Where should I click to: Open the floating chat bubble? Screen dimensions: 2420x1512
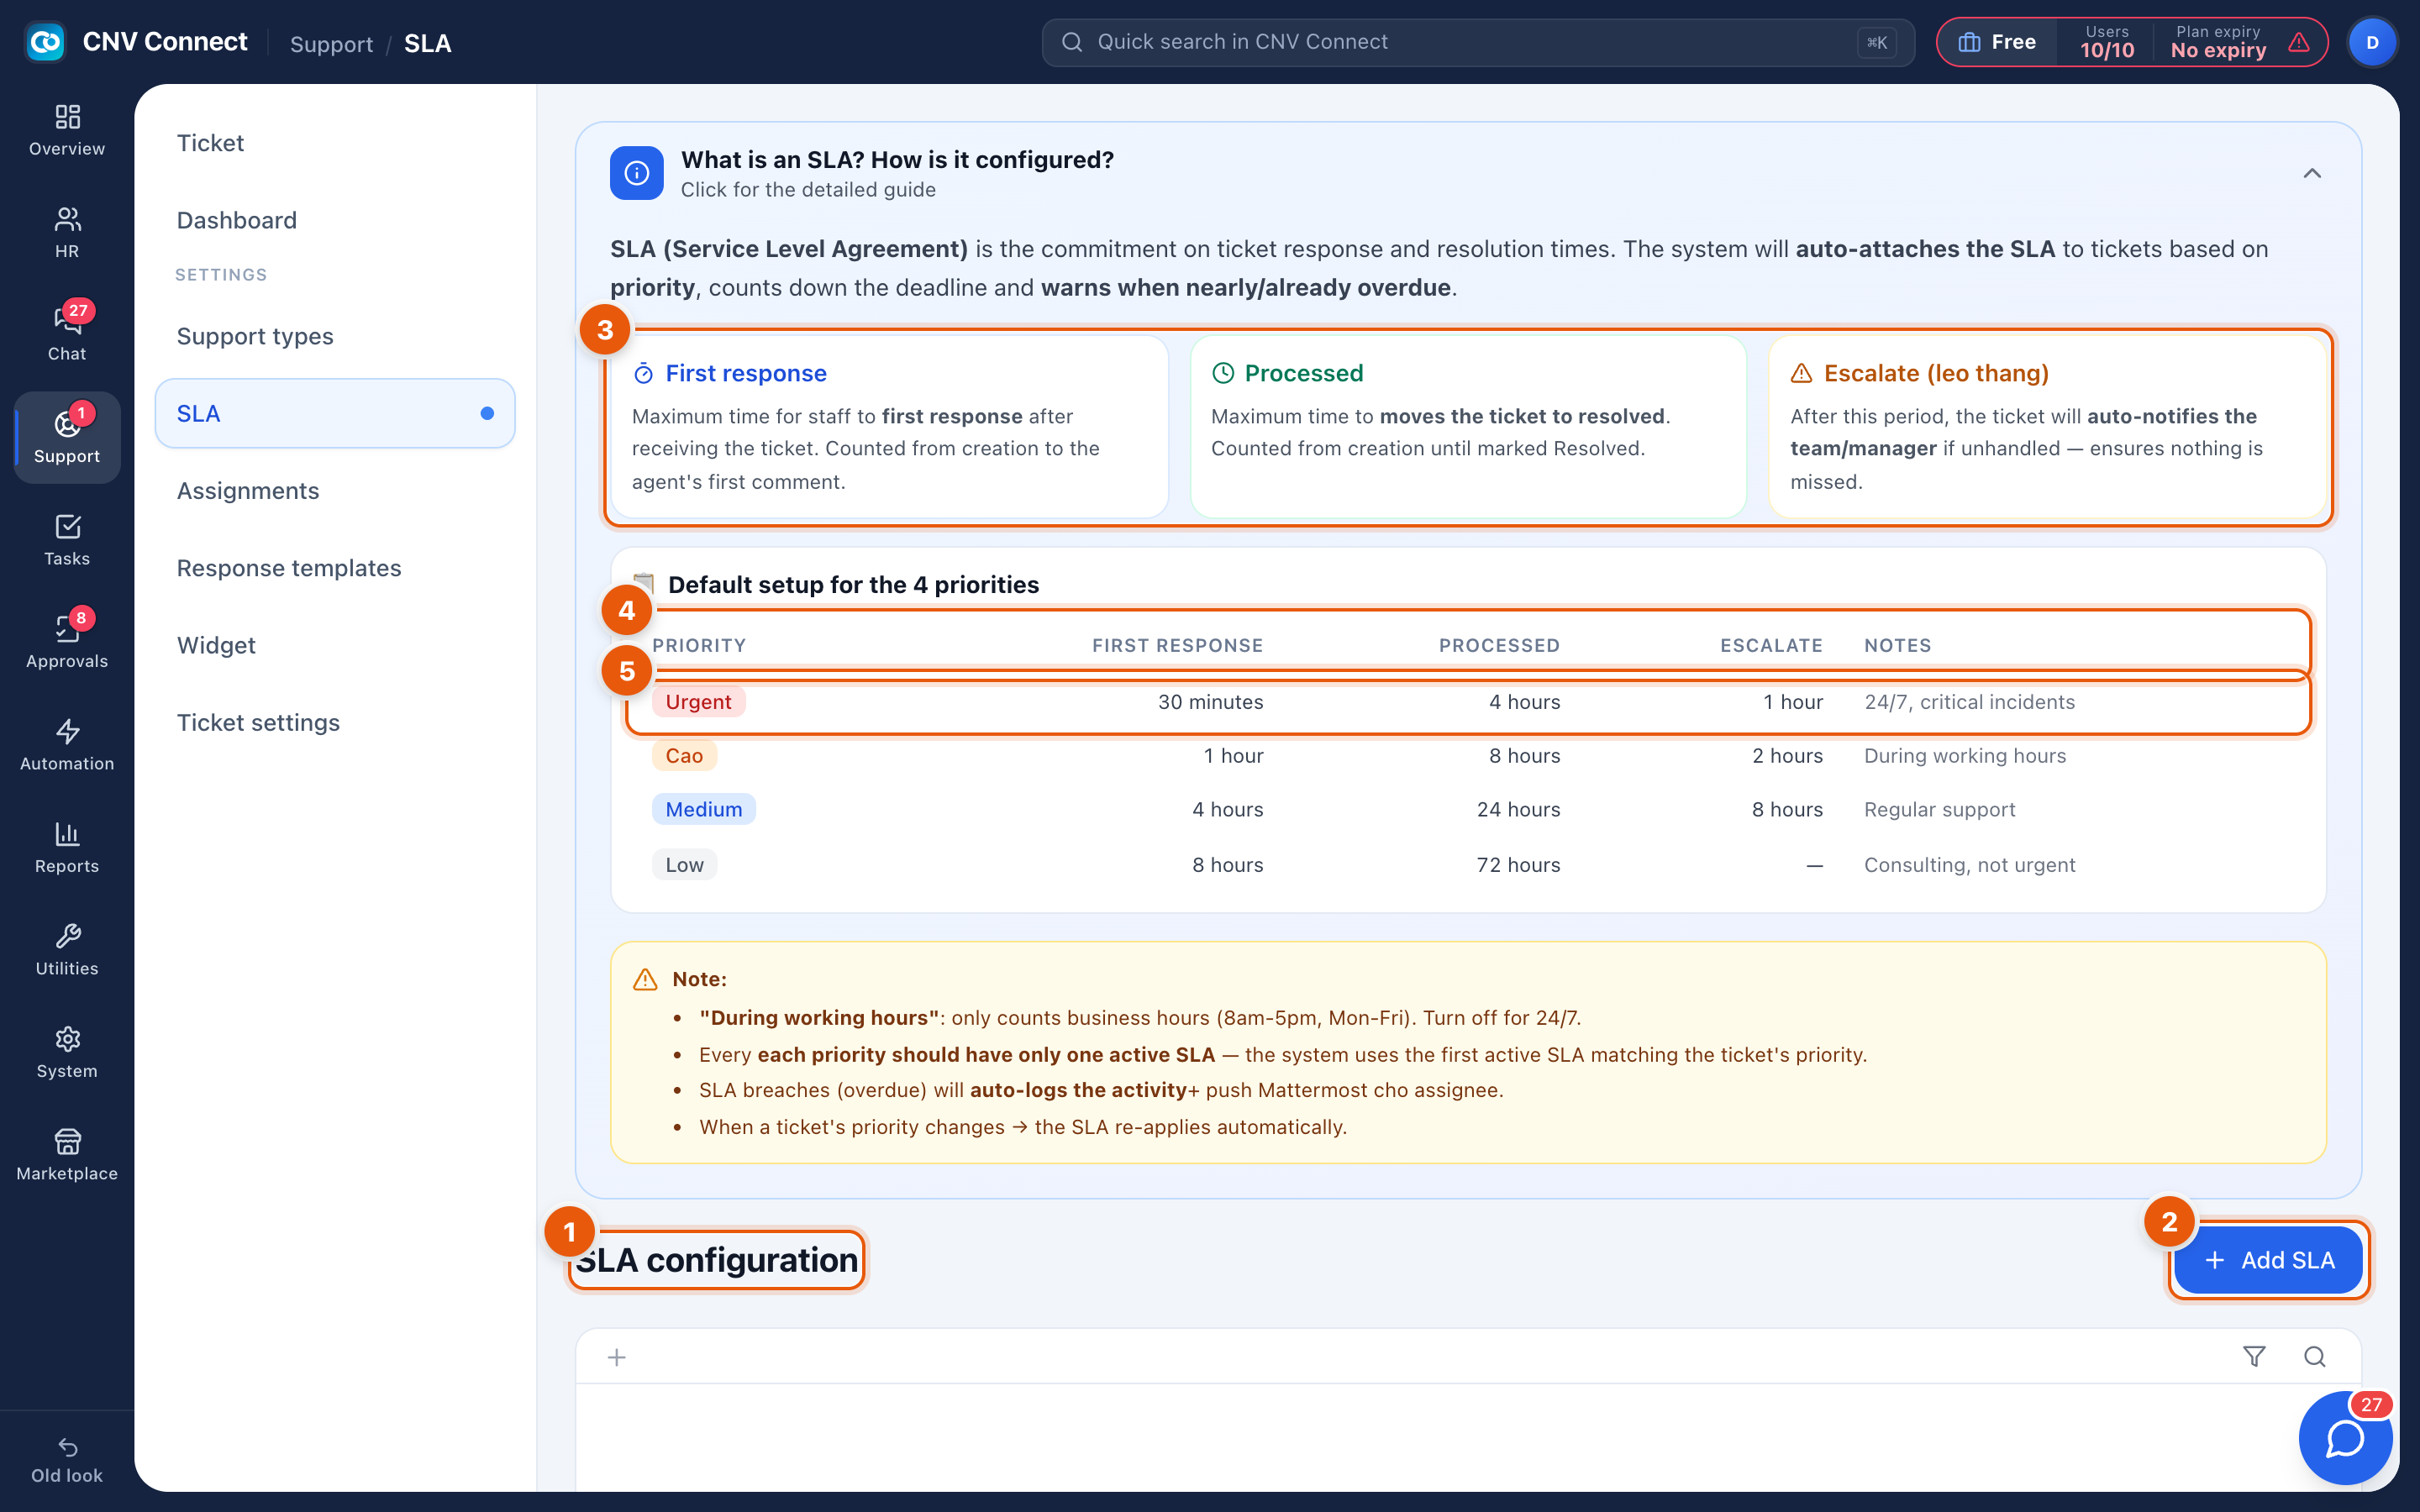tap(2345, 1438)
